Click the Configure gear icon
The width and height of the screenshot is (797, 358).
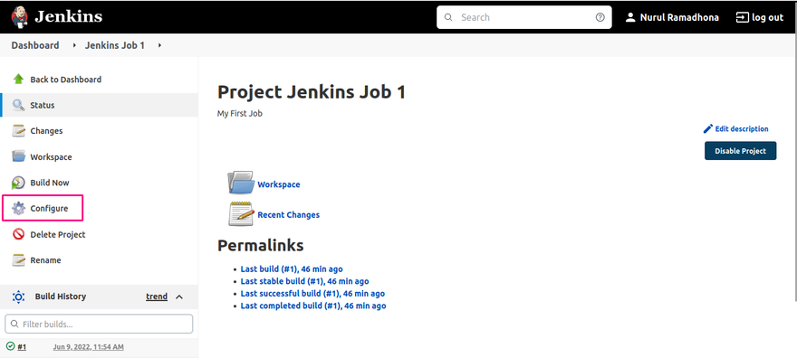[x=18, y=209]
